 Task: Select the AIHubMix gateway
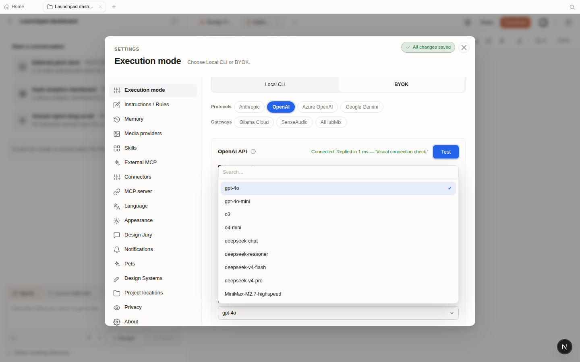click(331, 122)
